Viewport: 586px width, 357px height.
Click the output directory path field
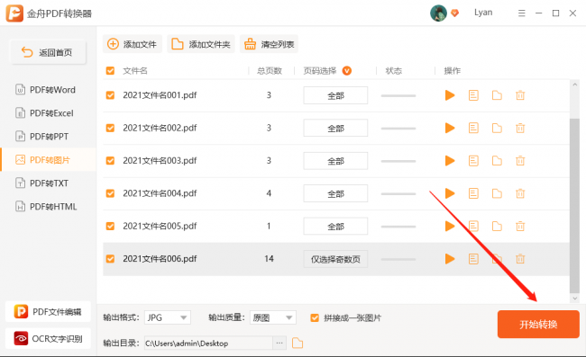click(x=208, y=344)
